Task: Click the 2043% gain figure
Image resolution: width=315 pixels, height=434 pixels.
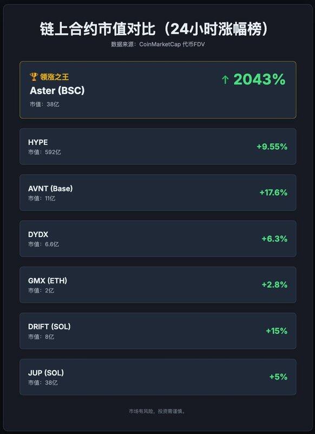Action: tap(259, 79)
